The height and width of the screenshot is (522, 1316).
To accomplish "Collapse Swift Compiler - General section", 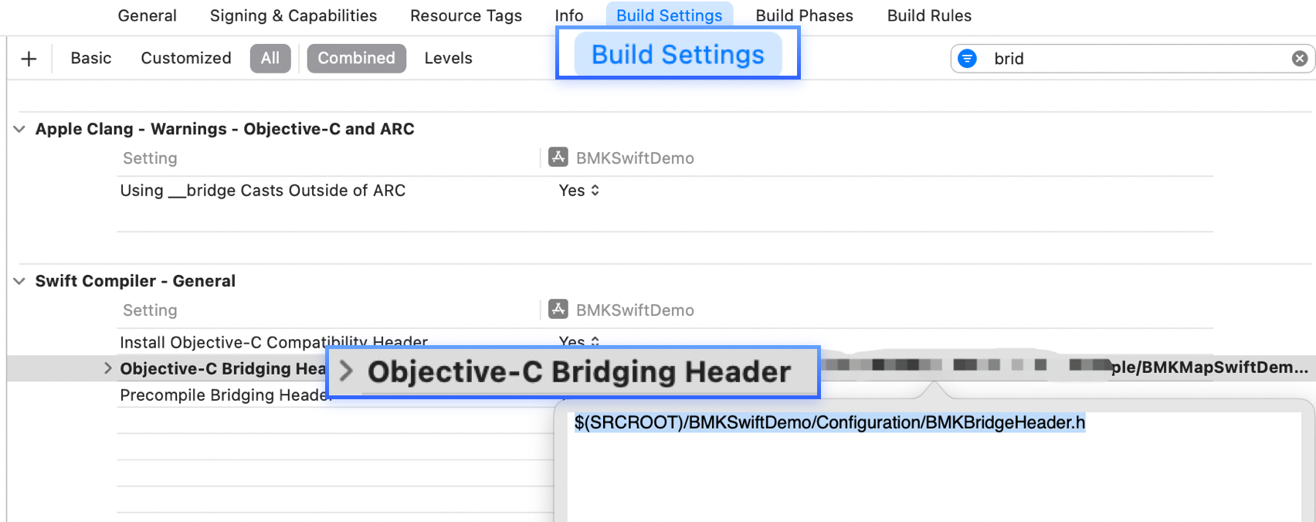I will tap(19, 281).
